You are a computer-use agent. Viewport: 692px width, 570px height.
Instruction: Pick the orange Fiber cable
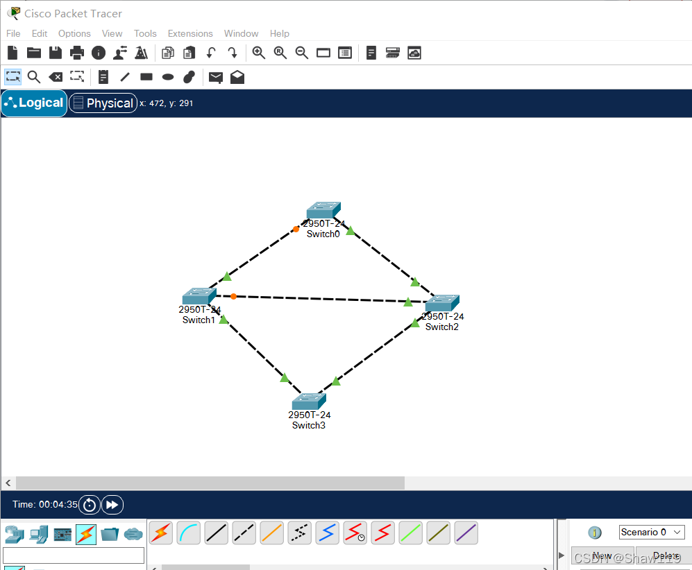point(272,533)
